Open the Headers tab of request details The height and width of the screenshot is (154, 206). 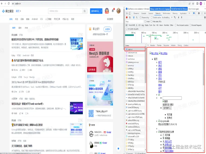[152, 45]
